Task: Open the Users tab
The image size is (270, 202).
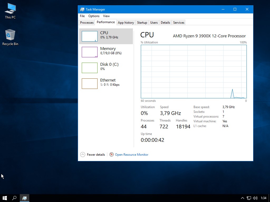Action: [x=154, y=23]
